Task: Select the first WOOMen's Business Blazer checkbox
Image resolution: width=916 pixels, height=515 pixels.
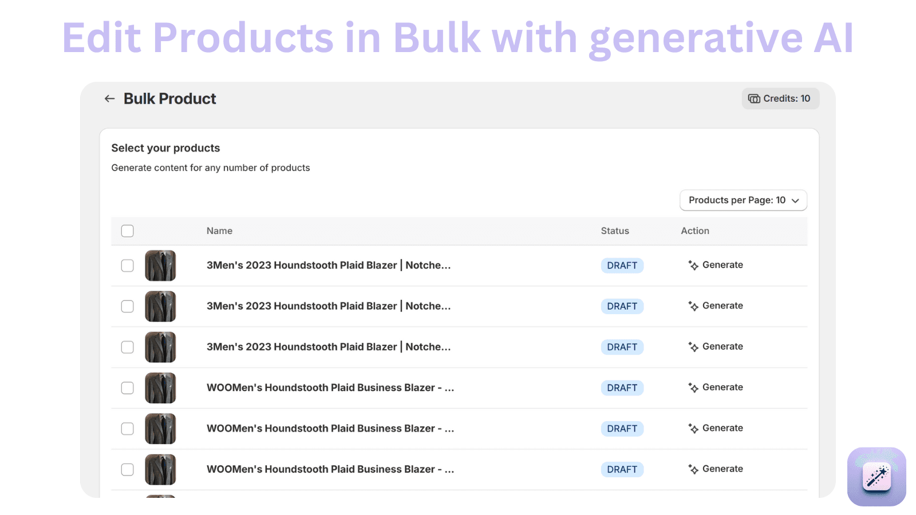Action: coord(127,387)
